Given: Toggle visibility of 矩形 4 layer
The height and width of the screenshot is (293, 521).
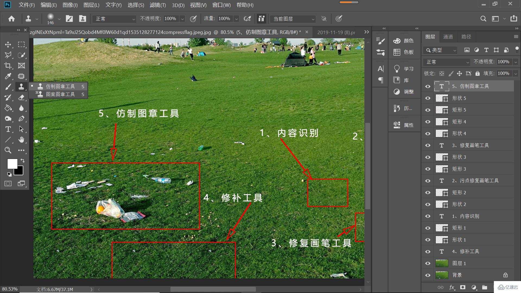Looking at the screenshot, I should [x=428, y=122].
